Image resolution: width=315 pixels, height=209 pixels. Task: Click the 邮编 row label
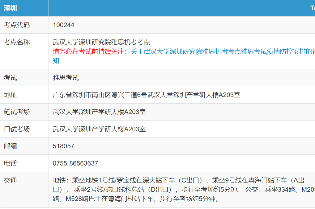(10, 146)
